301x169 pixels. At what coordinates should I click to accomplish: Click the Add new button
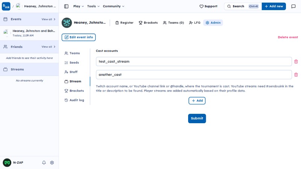[274, 6]
